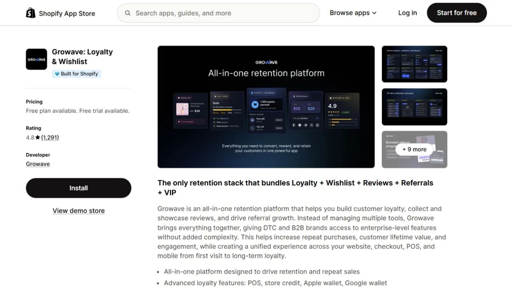The height and width of the screenshot is (288, 512).
Task: Open the Growave developer link
Action: click(x=38, y=164)
